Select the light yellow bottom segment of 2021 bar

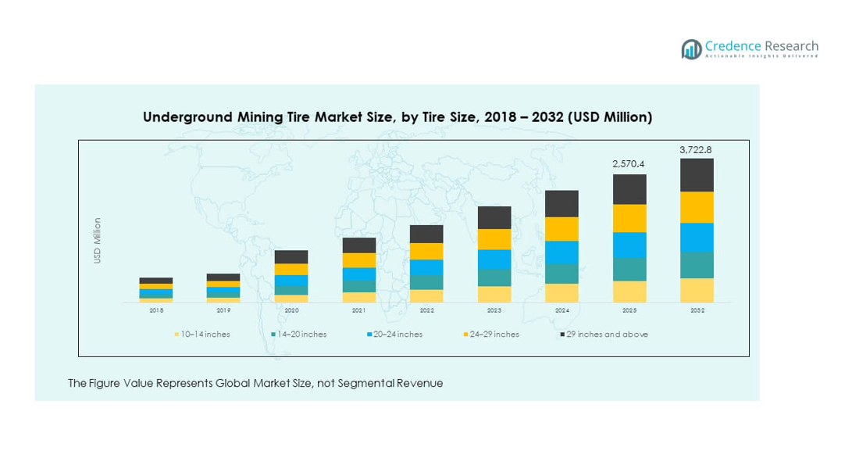(x=359, y=298)
